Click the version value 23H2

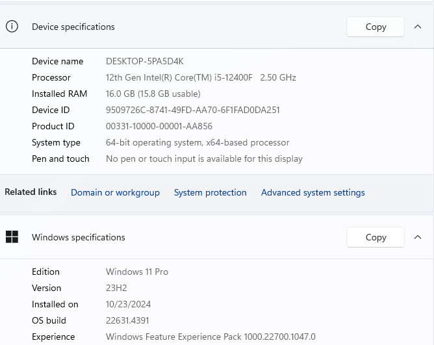pos(116,288)
